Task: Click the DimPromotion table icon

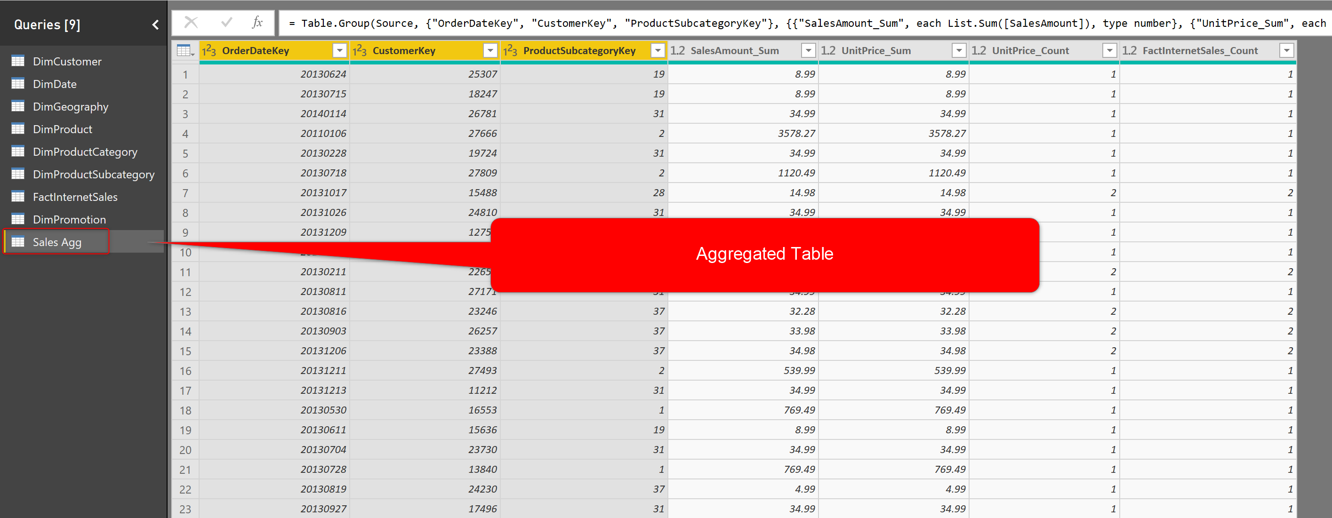Action: 18,219
